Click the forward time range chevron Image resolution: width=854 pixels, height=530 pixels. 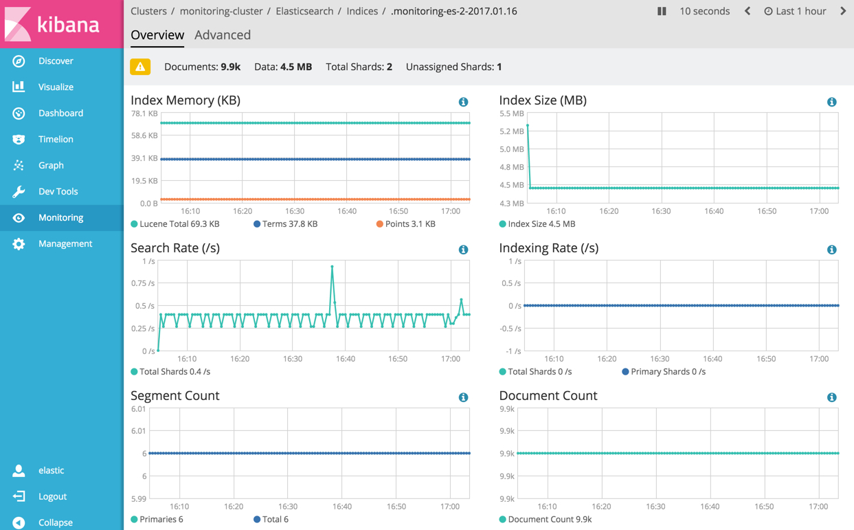pos(843,11)
